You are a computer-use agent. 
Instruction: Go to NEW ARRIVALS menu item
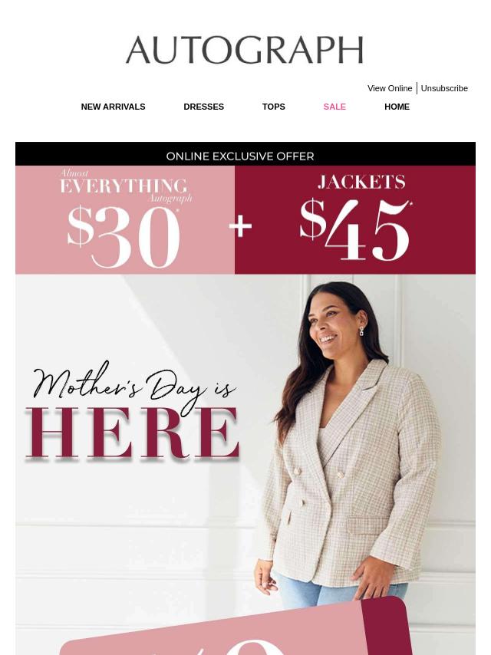pos(113,107)
